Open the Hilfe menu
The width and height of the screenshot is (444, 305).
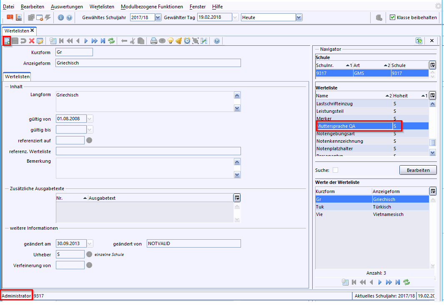pyautogui.click(x=218, y=7)
